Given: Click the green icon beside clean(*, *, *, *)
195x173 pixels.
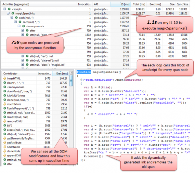Looking at the screenshot, I should pyautogui.click(x=5, y=83).
